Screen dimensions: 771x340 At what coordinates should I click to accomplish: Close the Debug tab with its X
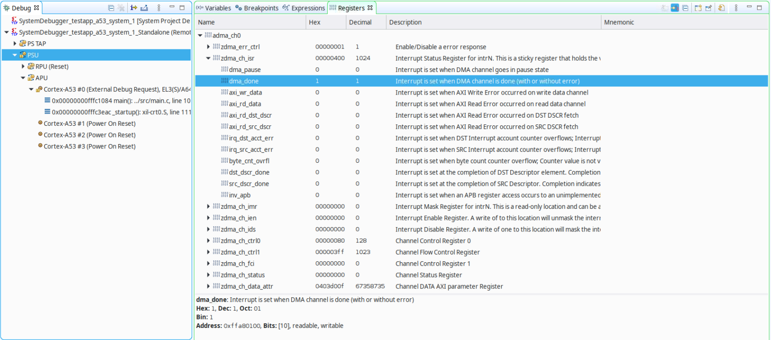coord(37,8)
